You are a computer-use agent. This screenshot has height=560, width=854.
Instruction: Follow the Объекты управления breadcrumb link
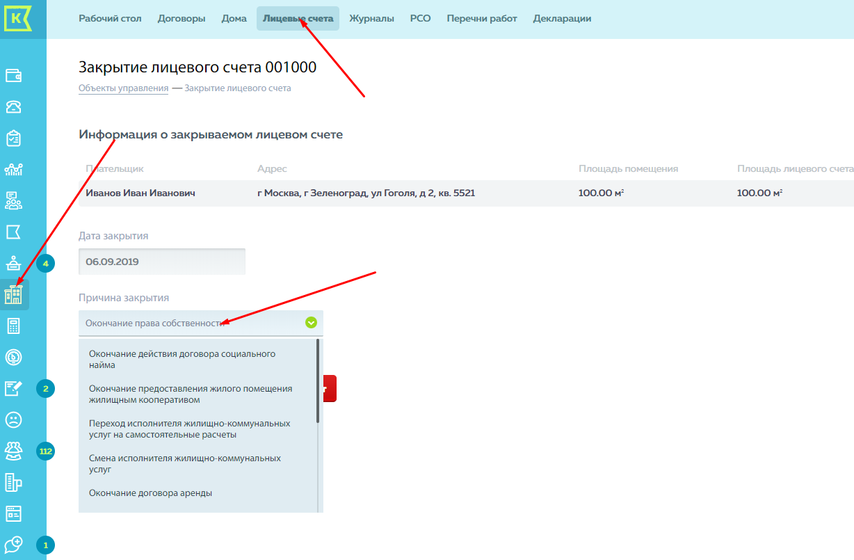tap(123, 88)
